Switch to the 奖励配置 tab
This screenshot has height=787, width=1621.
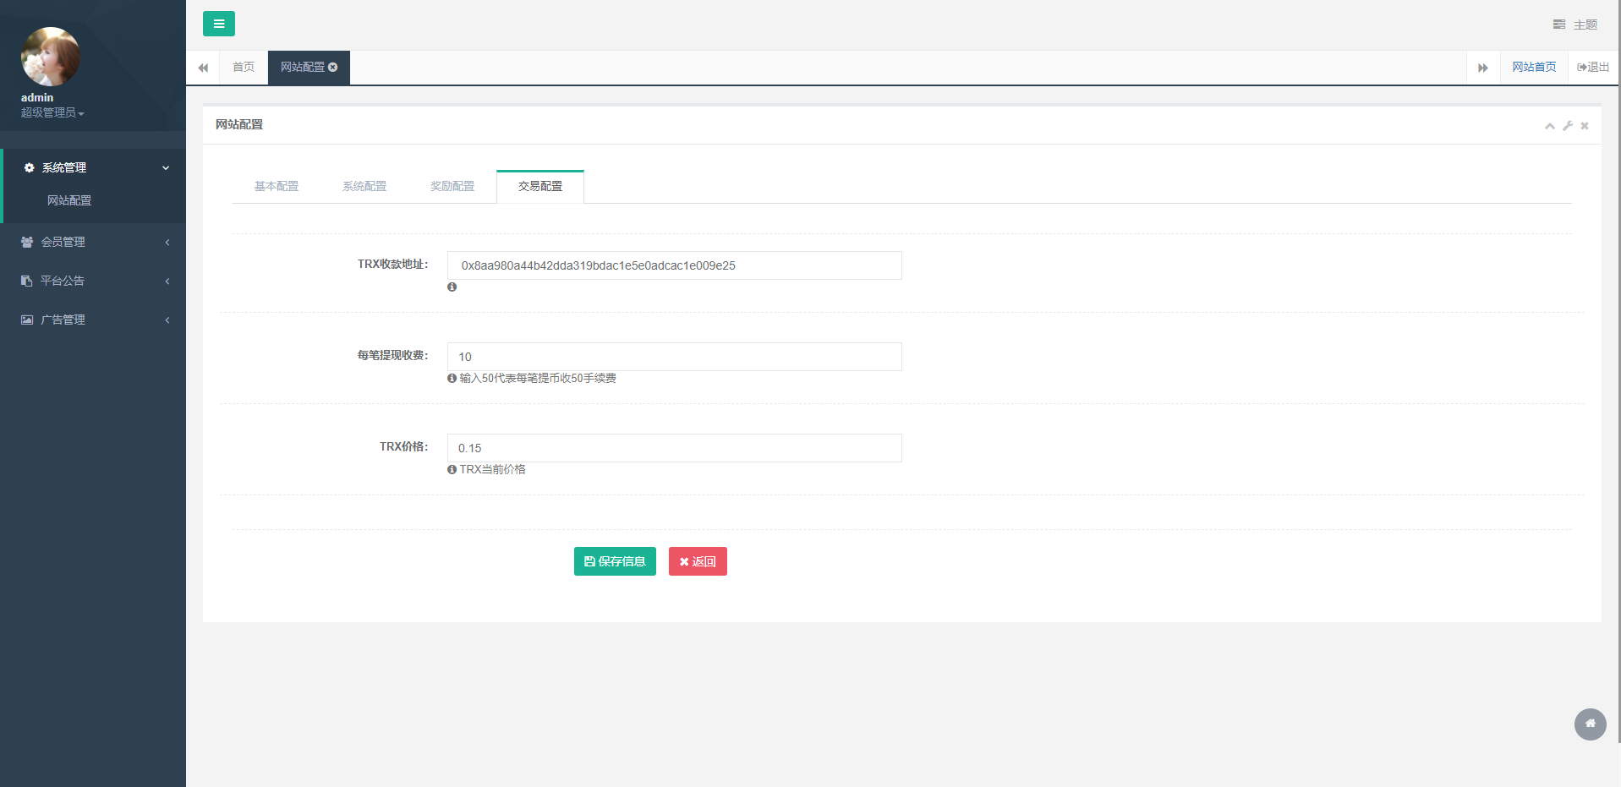pos(452,186)
